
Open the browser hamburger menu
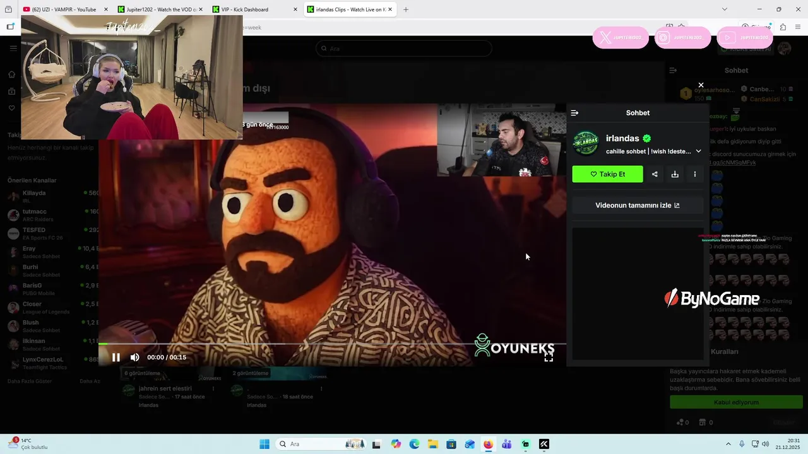pos(799,27)
